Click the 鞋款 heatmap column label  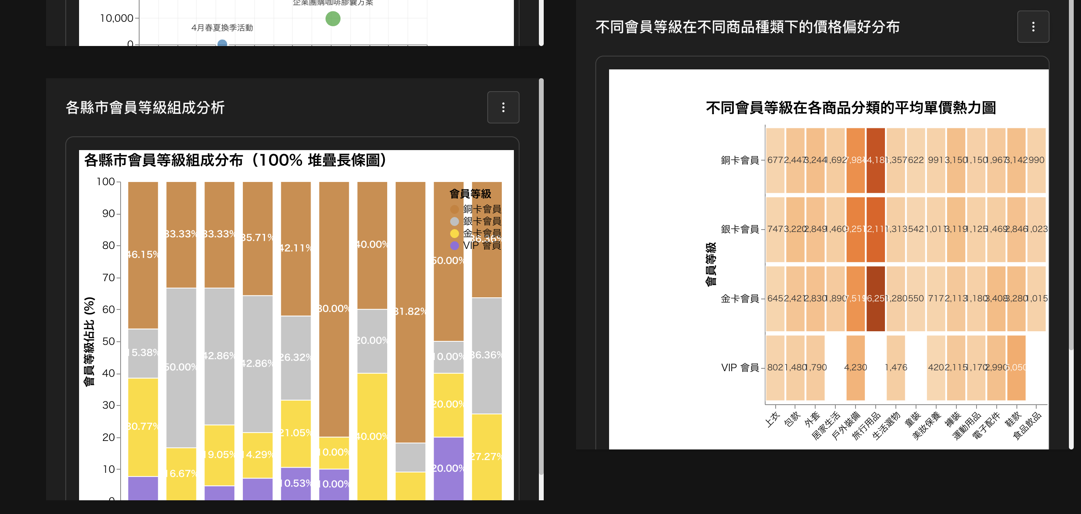point(1013,419)
